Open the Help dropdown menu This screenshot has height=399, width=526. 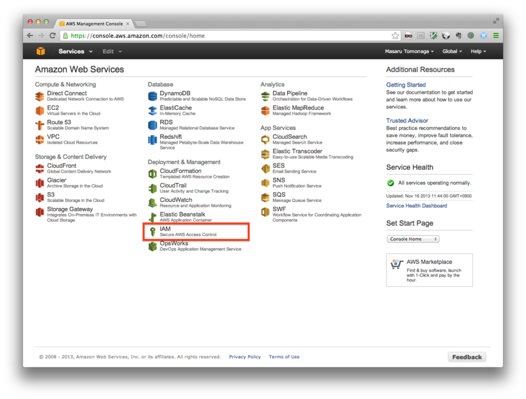coord(478,51)
